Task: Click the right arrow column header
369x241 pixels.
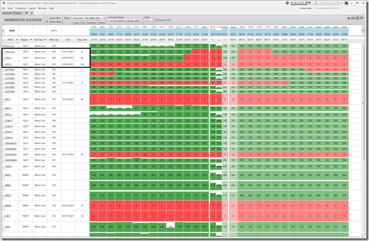Action: (x=225, y=40)
